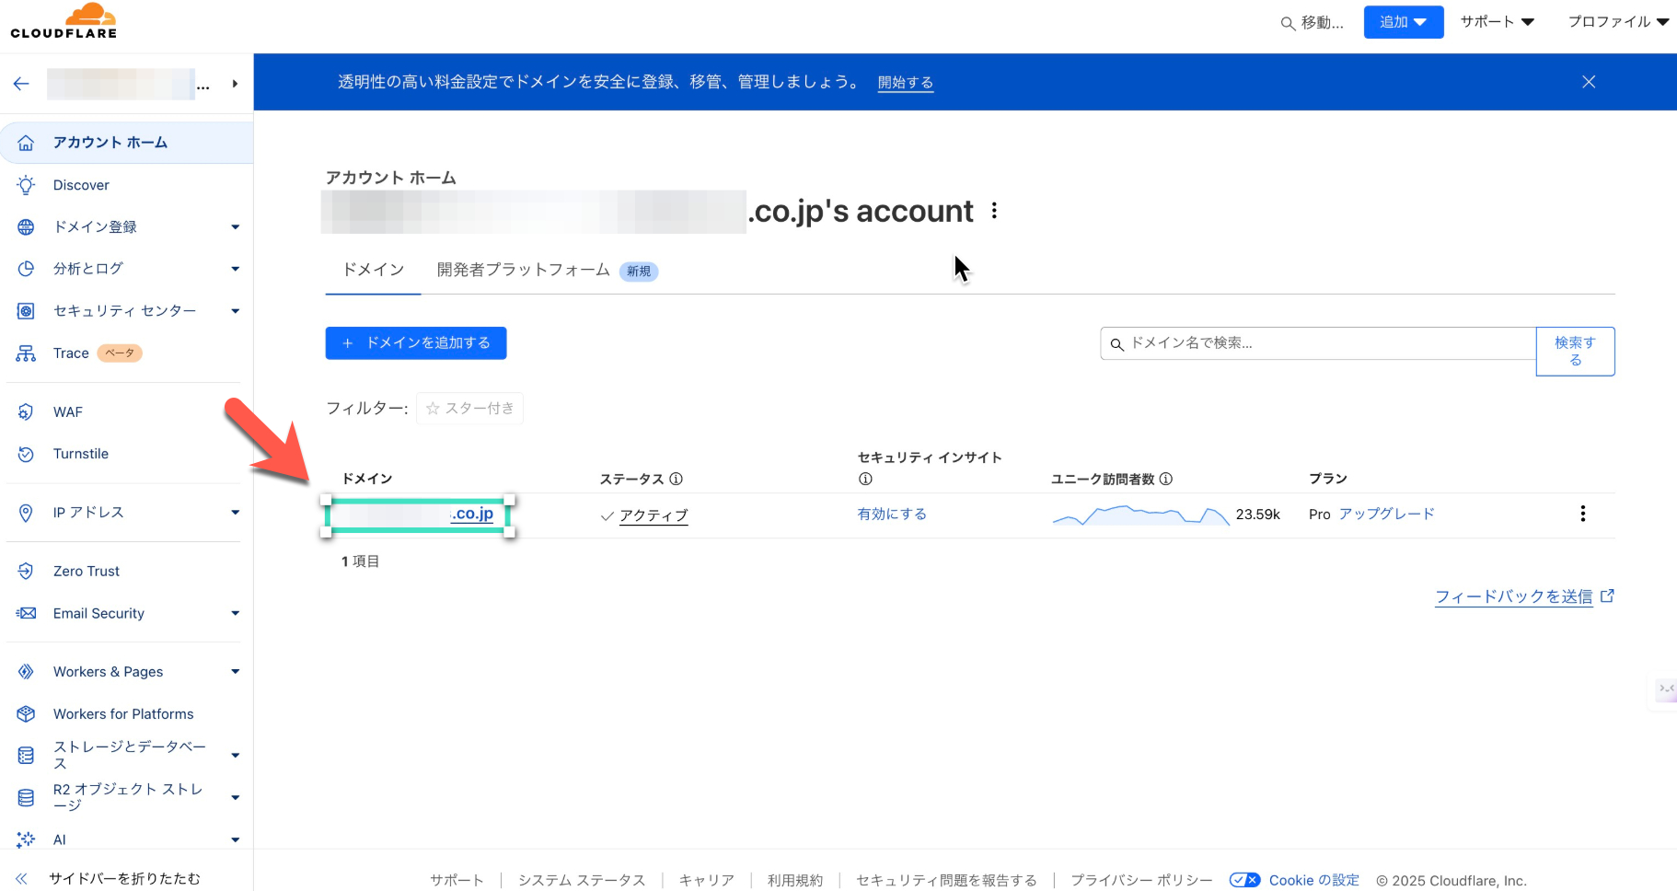
Task: Click the セキュリティ センター icon
Action: point(26,311)
